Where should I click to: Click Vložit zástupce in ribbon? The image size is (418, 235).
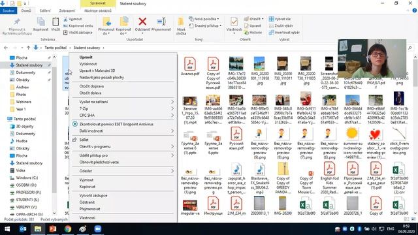coord(78,33)
